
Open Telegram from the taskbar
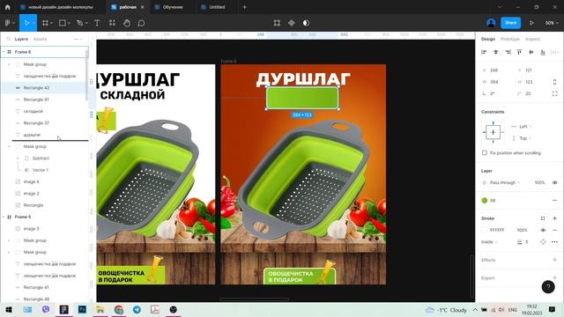[x=137, y=309]
